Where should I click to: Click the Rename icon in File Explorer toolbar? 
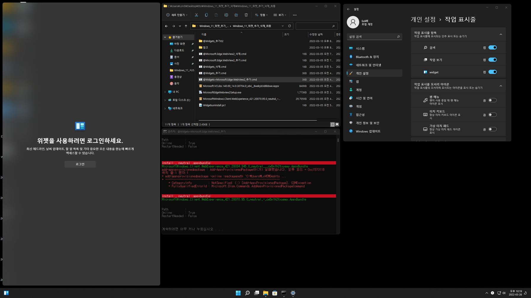click(x=226, y=15)
